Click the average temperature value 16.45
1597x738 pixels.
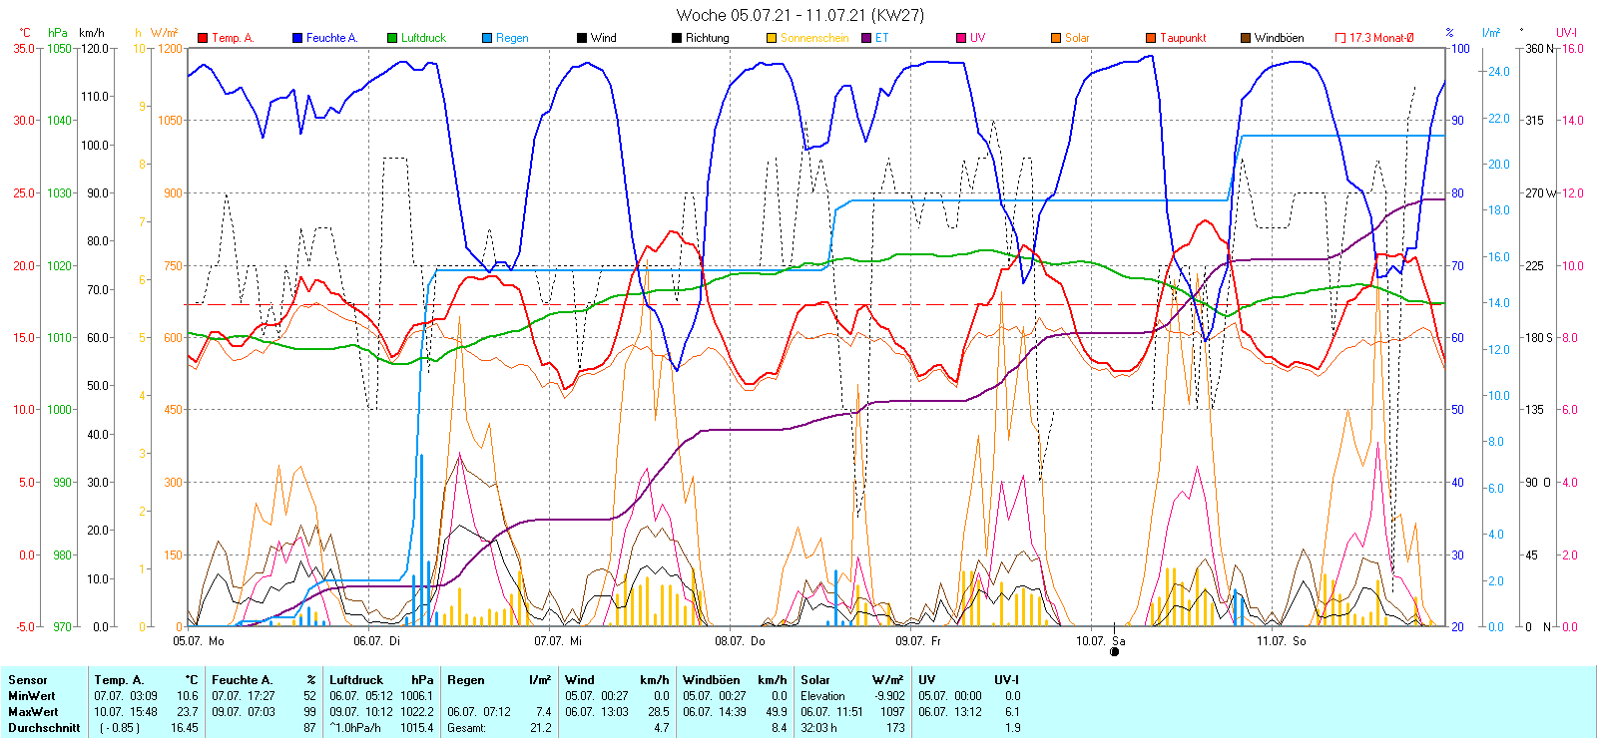point(185,728)
